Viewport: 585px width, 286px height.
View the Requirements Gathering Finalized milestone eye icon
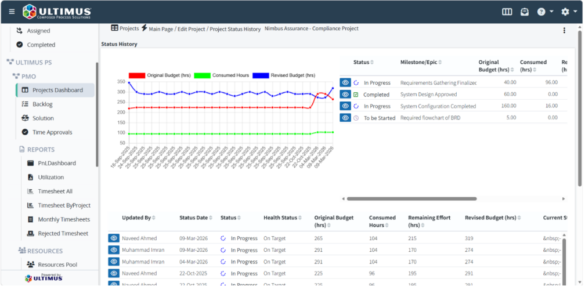tap(345, 82)
